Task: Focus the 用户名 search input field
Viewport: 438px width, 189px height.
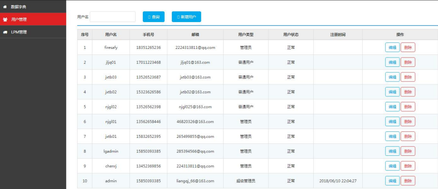Action: (113, 17)
